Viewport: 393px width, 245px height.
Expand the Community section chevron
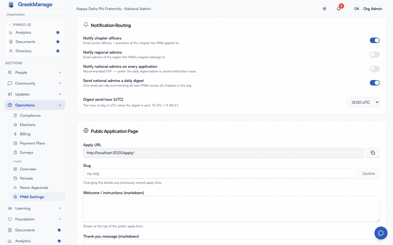(60, 83)
